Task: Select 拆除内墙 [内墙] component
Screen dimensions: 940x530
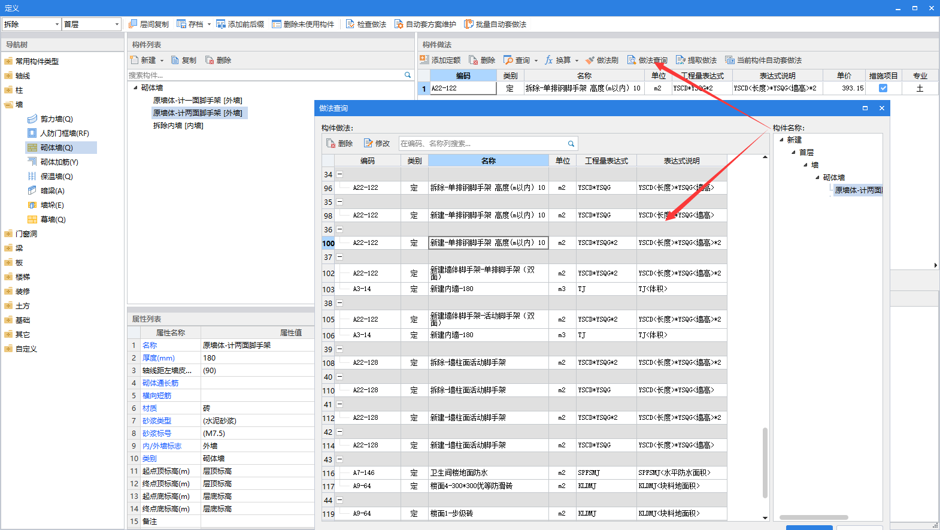Action: [178, 125]
